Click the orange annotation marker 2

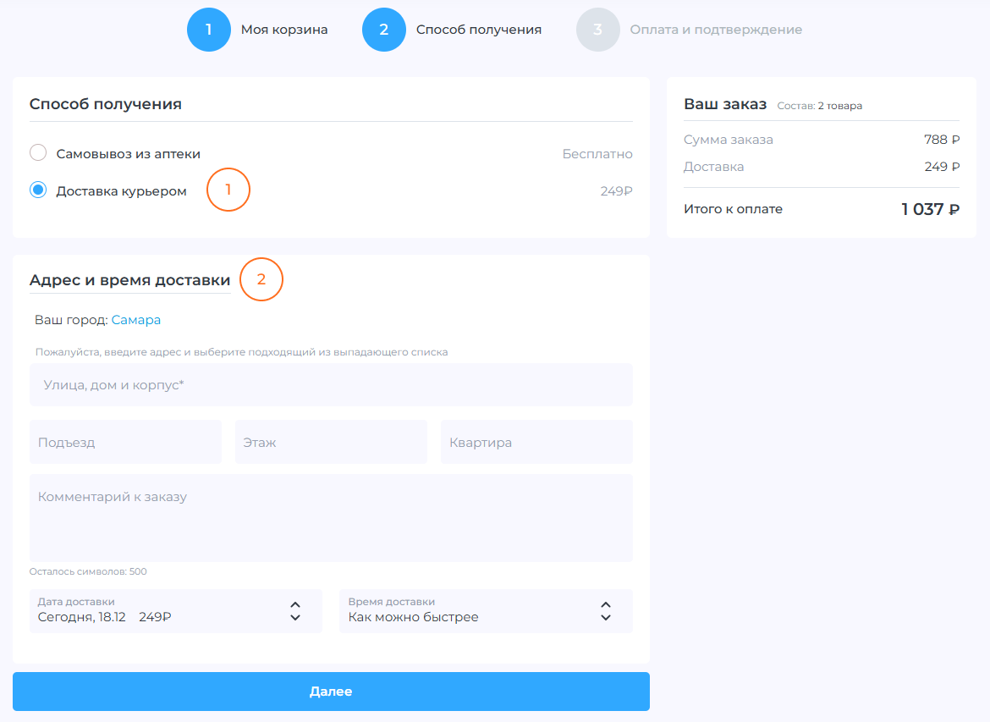coord(261,279)
